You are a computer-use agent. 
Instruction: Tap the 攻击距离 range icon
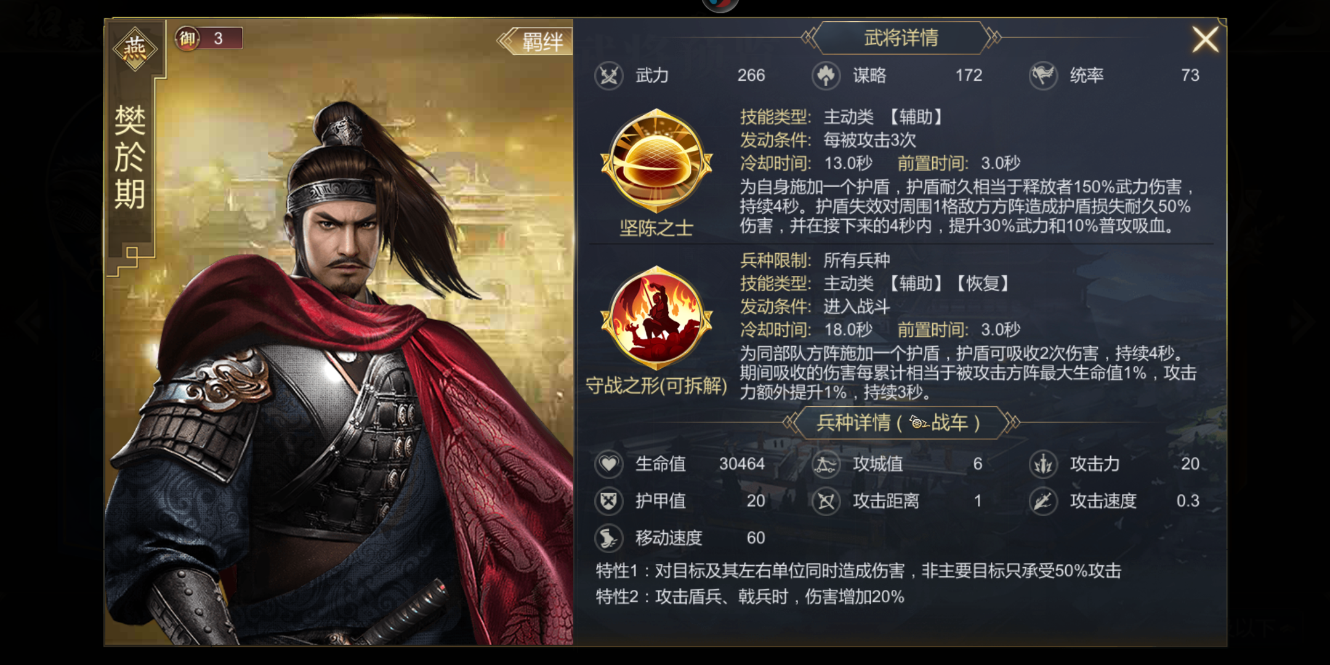pyautogui.click(x=826, y=501)
